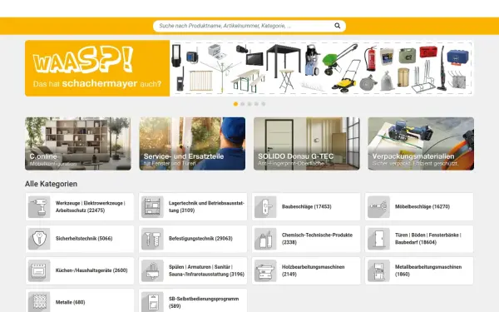The image size is (499, 312).
Task: Click the door handle icon for Baubeschläge
Action: [x=265, y=206]
